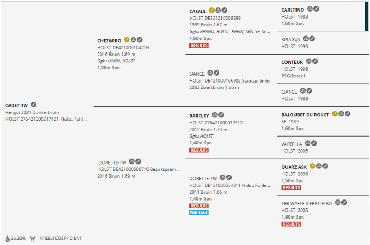Click the pencil icon next to TER WAELE VIERETTE BD

coord(344,203)
